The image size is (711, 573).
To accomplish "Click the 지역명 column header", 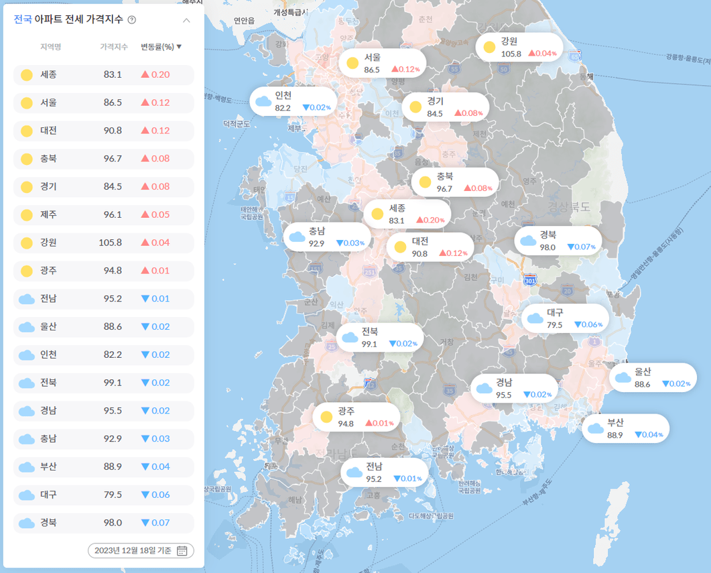I will (50, 47).
